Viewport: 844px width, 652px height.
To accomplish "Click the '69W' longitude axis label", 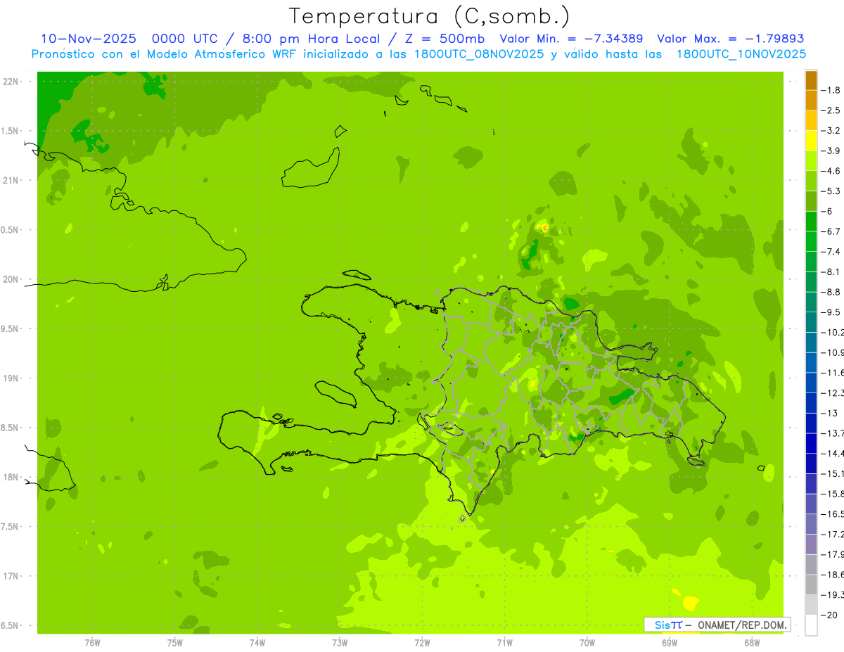I will click(670, 643).
